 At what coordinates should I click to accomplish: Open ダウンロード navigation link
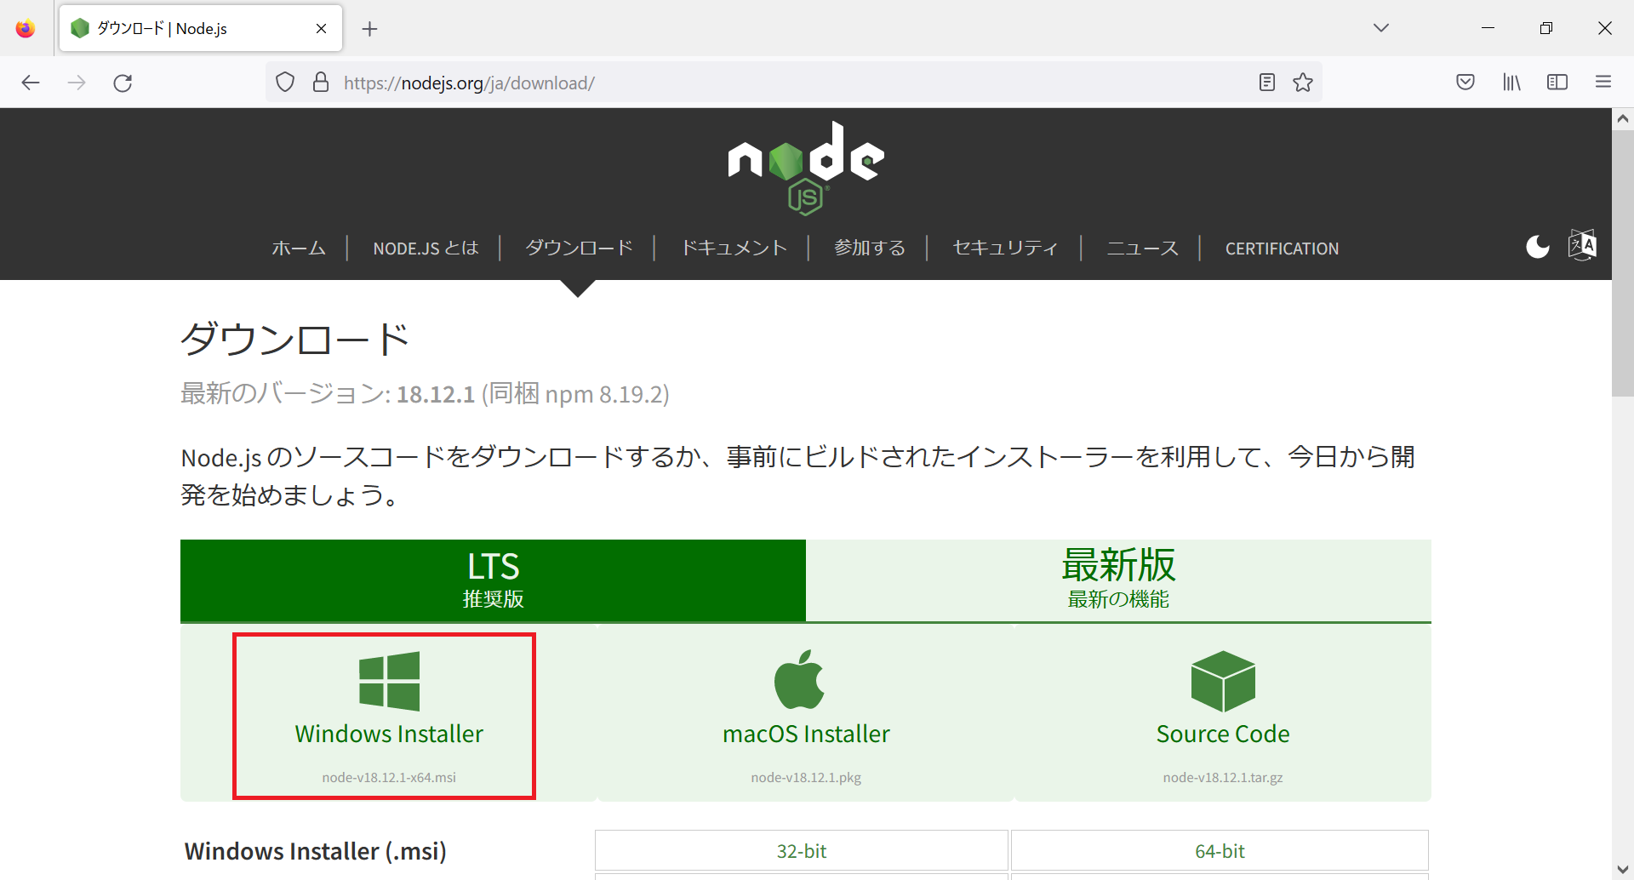pyautogui.click(x=579, y=249)
